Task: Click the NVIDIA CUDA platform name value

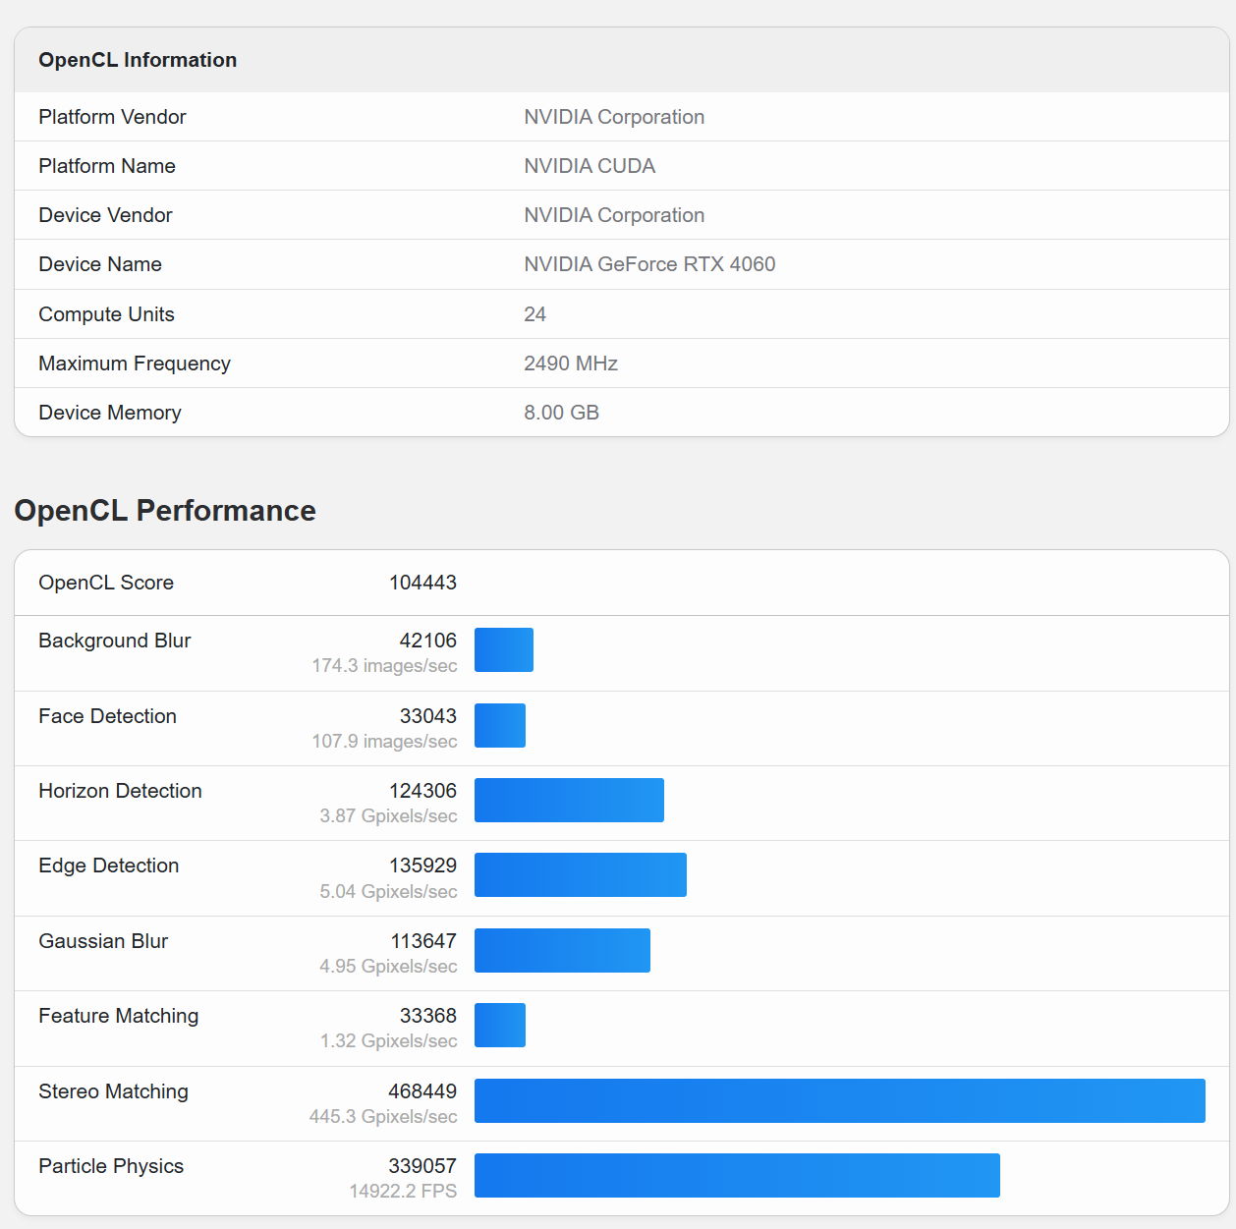Action: 589,166
